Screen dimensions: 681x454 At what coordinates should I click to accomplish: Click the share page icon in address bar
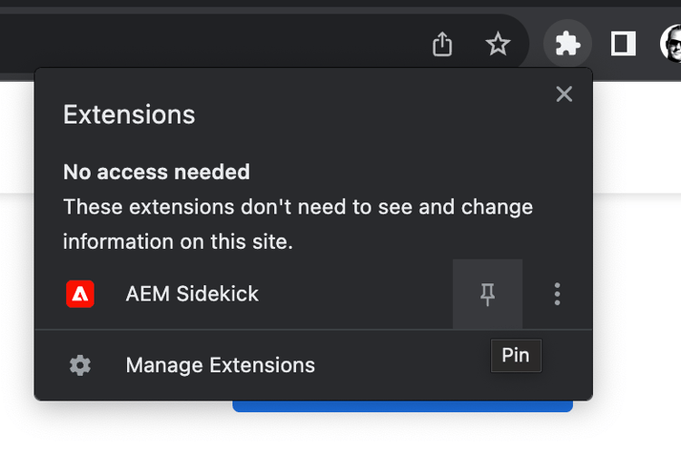pyautogui.click(x=442, y=44)
